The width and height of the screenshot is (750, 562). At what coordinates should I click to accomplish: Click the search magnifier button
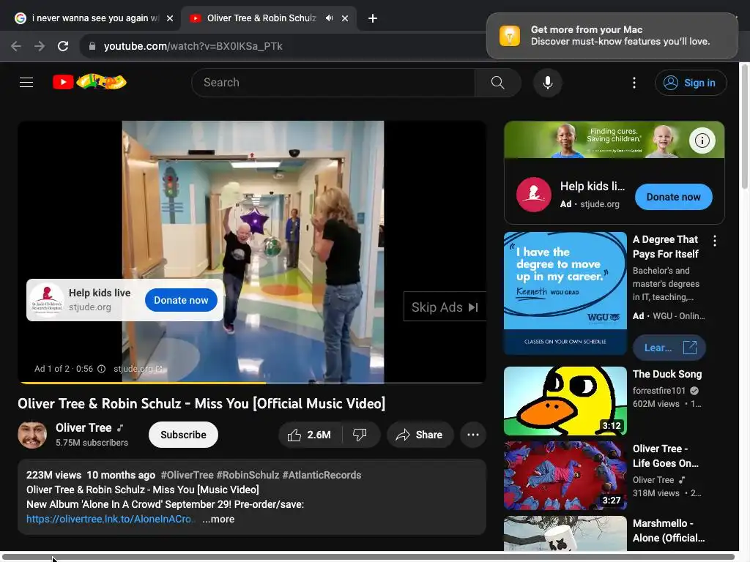[x=497, y=83]
